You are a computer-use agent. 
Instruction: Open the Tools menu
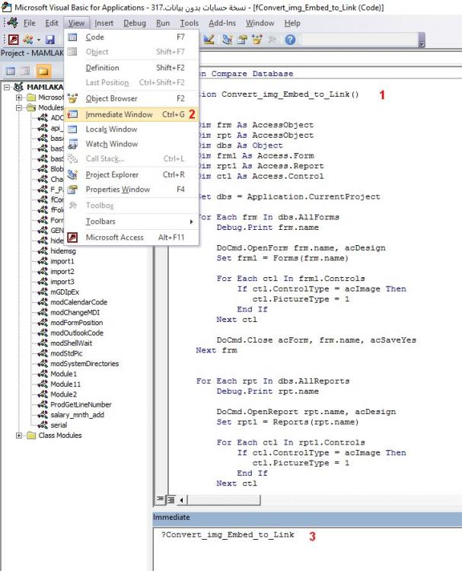(189, 24)
